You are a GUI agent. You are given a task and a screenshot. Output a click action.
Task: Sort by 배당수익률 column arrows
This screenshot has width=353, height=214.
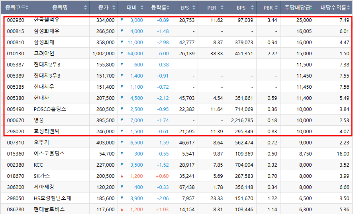click(x=348, y=8)
